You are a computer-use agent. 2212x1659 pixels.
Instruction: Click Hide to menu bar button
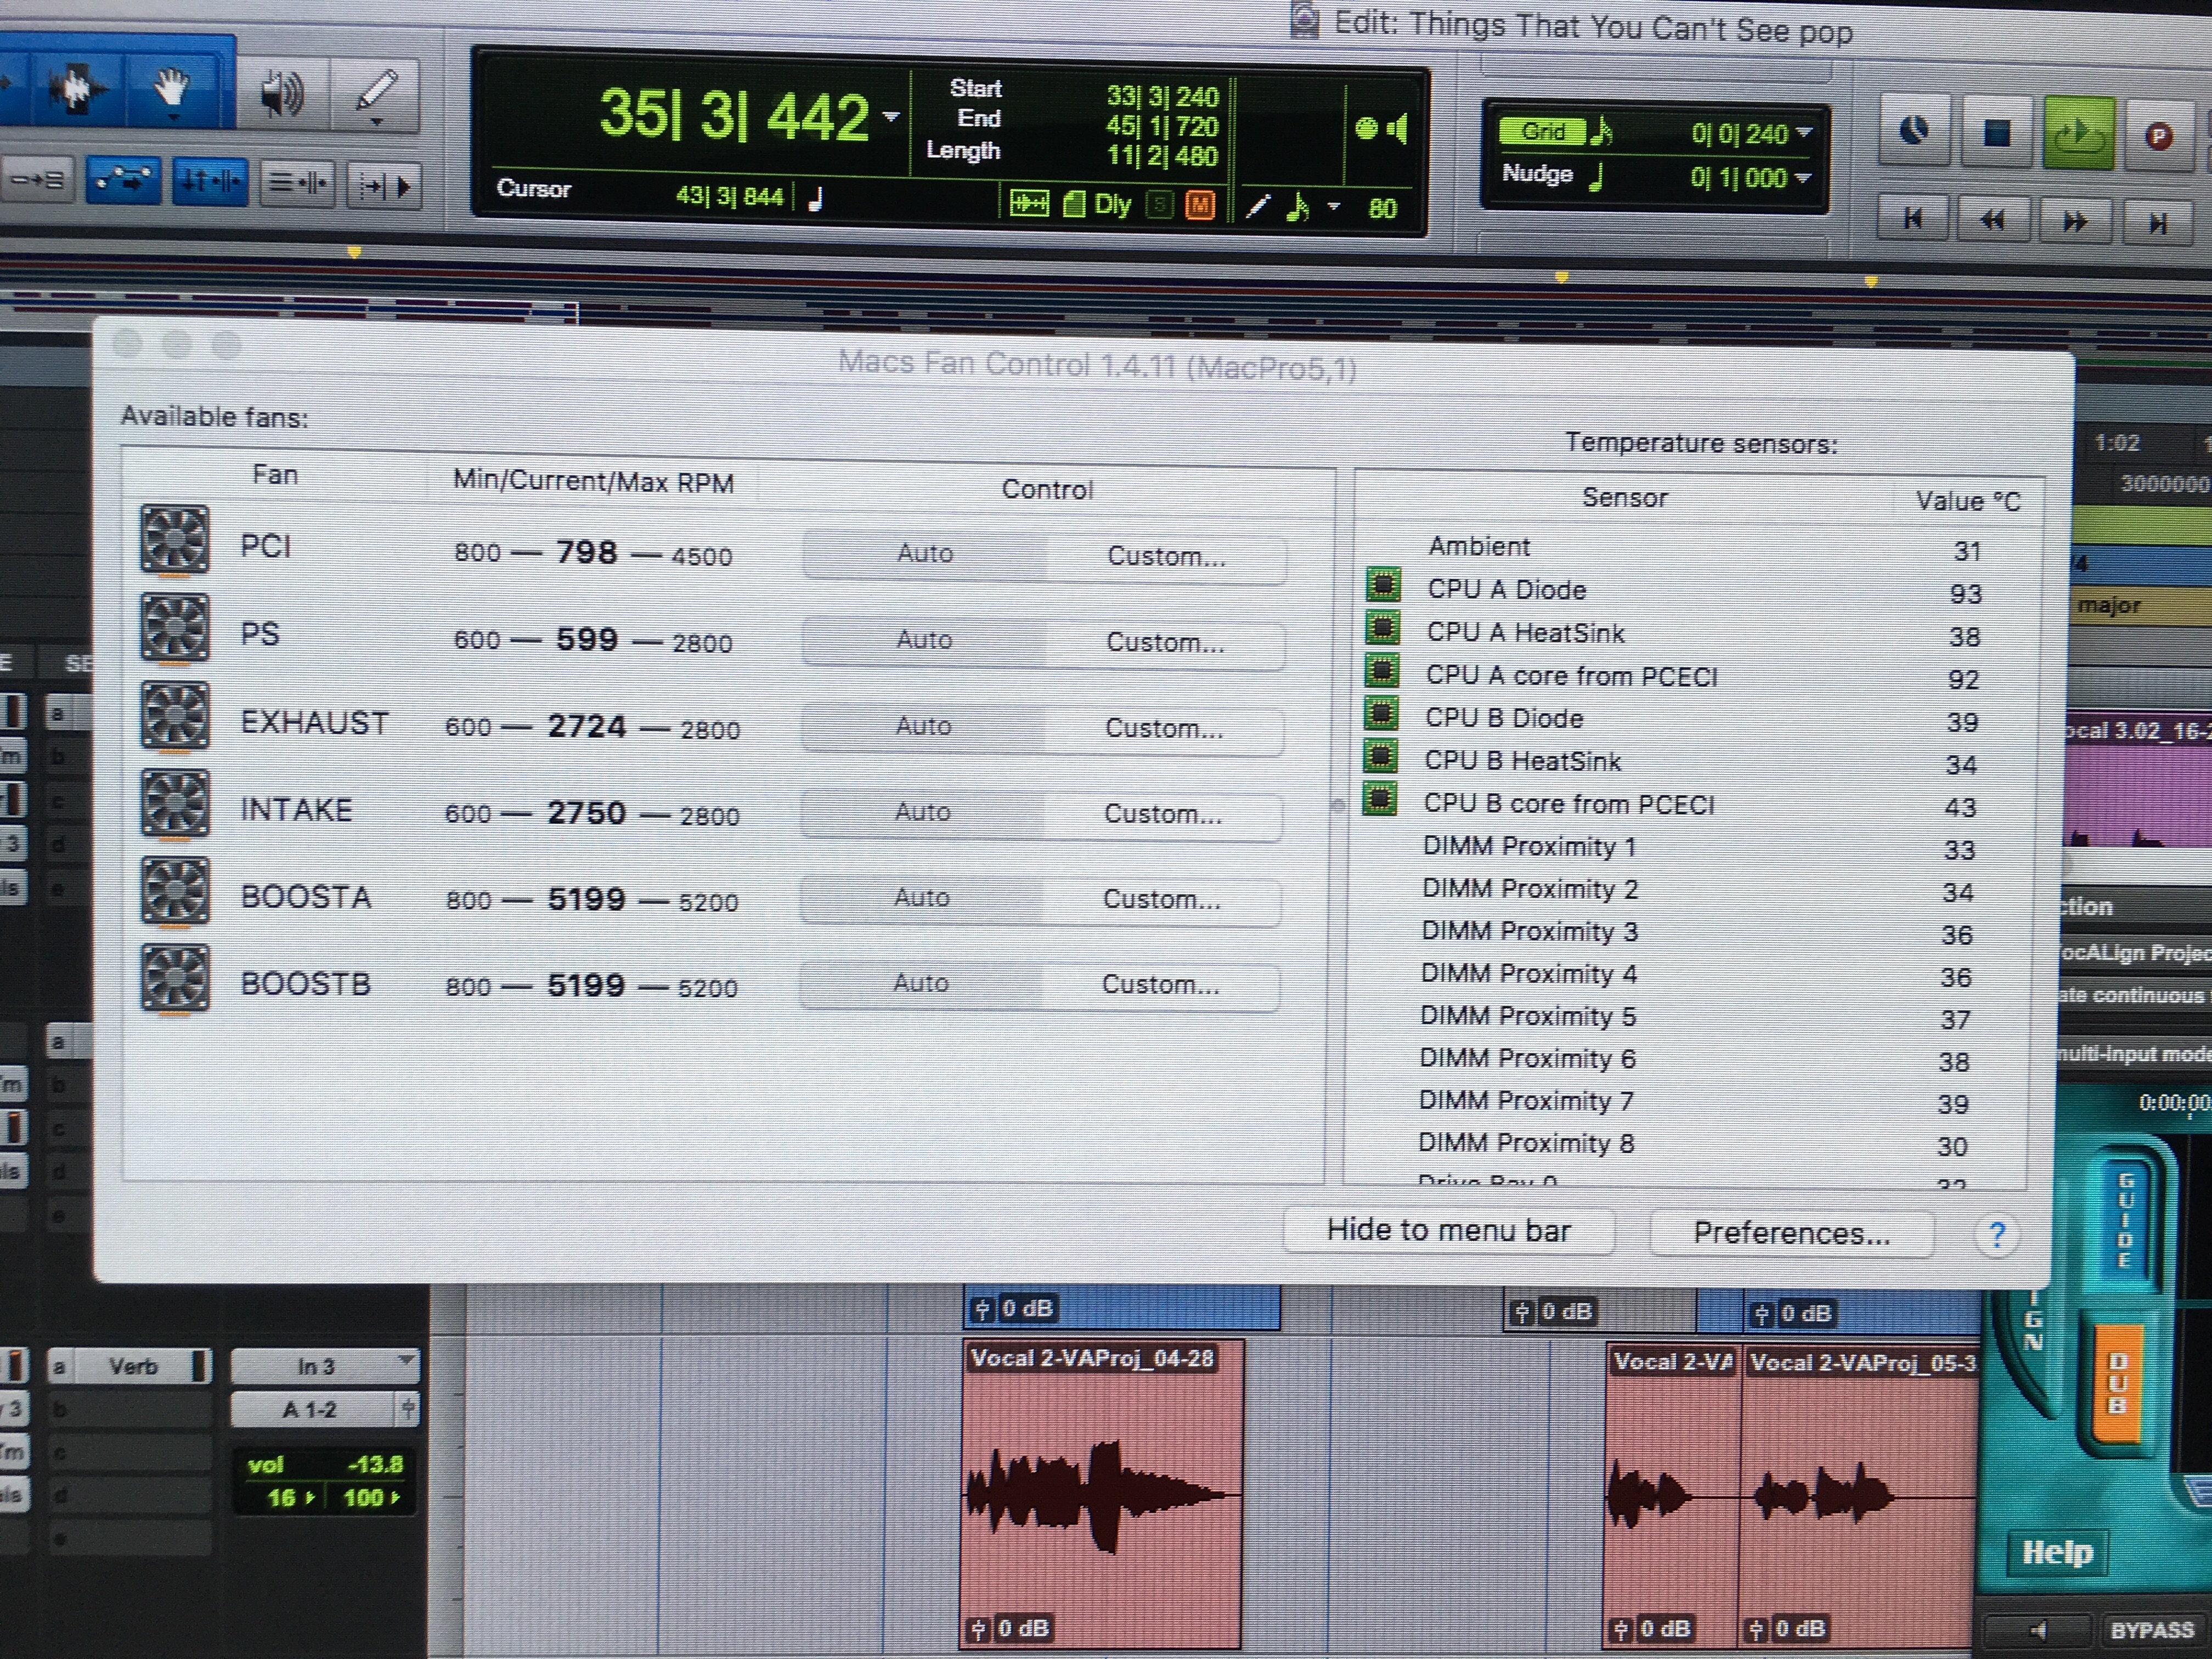1449,1231
